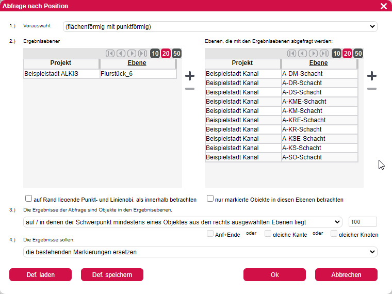
Task: Enable 'auf Rand liegende' objects checkbox
Action: 29,198
